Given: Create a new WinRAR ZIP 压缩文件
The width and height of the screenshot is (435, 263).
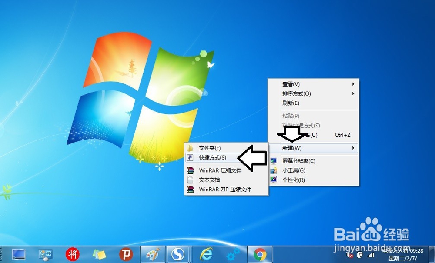Looking at the screenshot, I should 226,189.
